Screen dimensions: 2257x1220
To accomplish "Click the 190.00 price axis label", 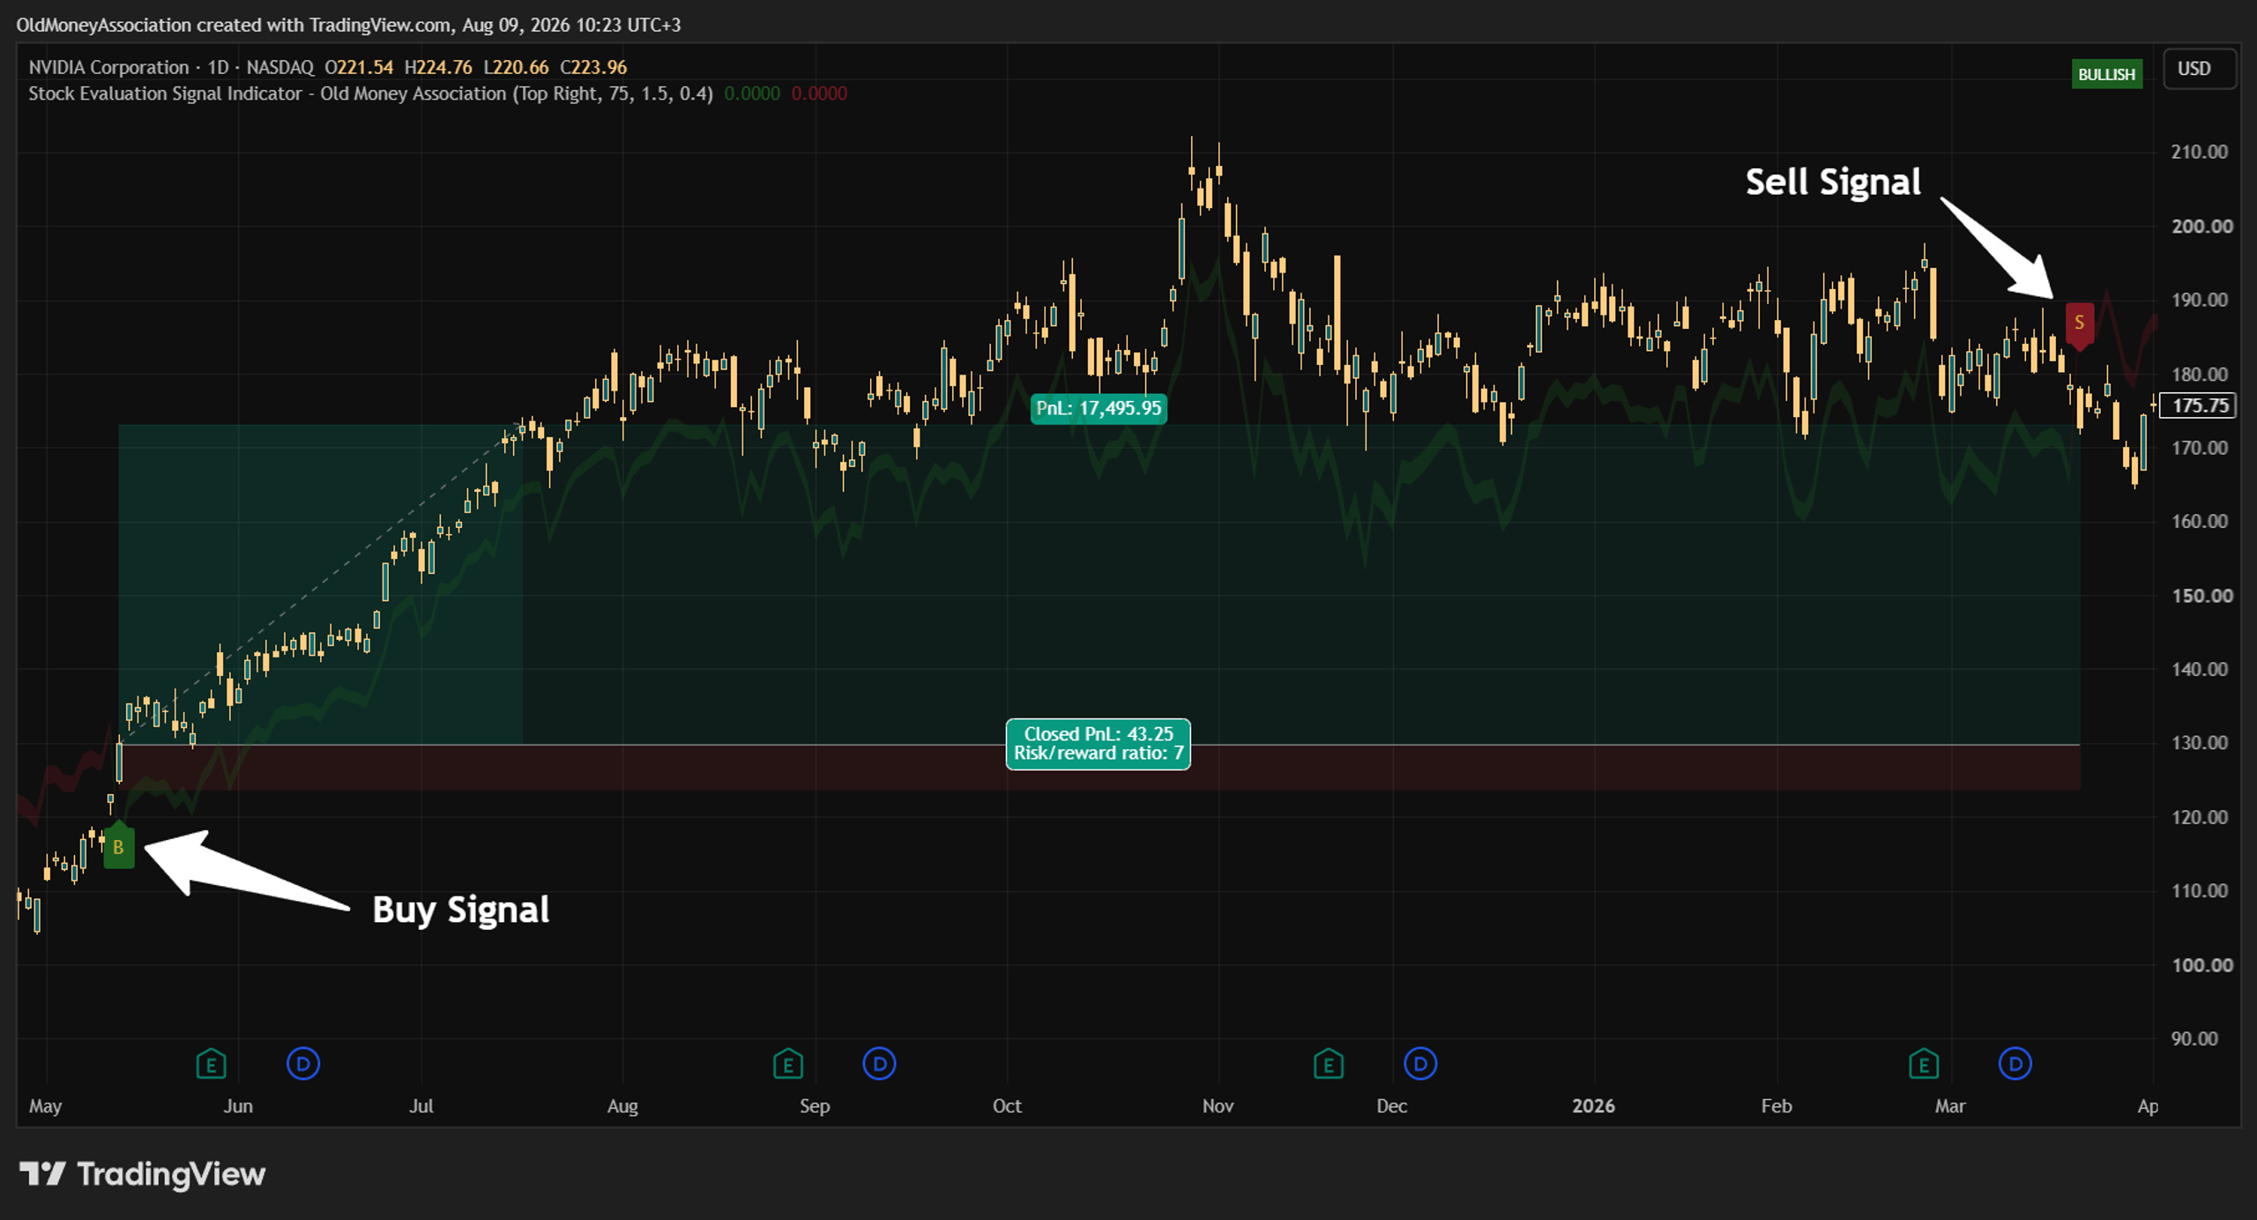I will [2200, 300].
